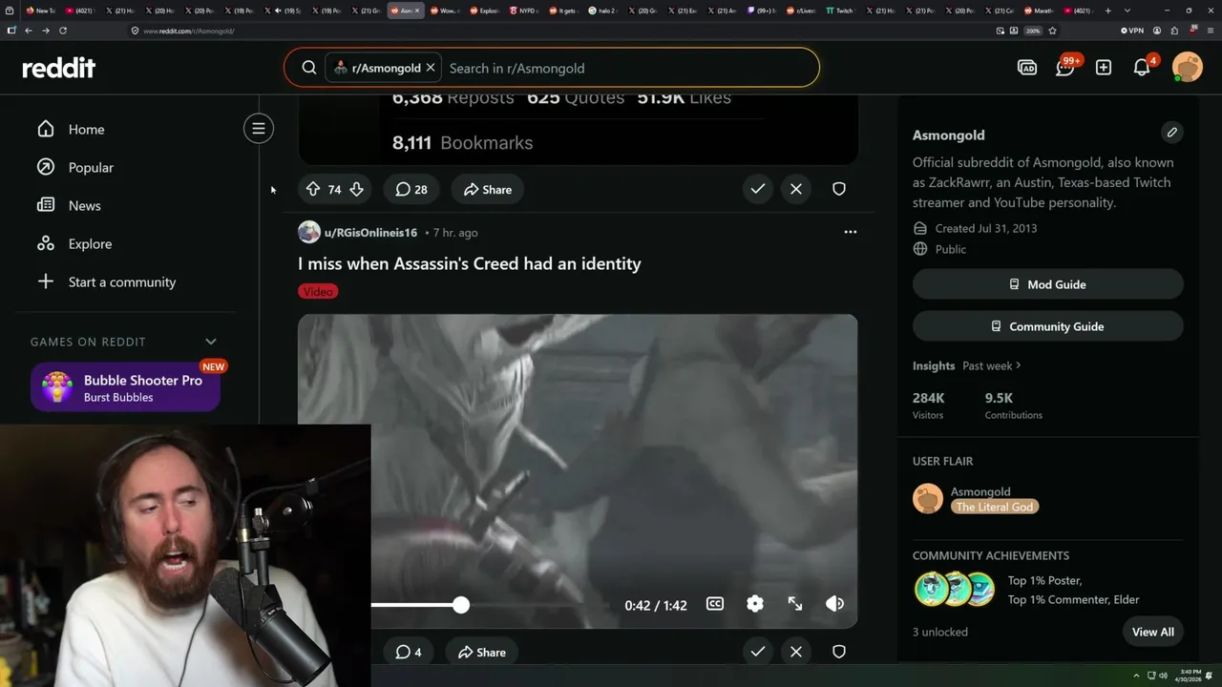Toggle the browser VPN button
Image resolution: width=1222 pixels, height=687 pixels.
1132,31
